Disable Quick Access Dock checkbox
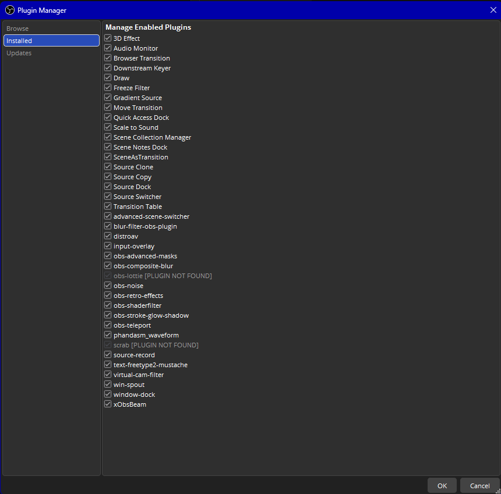501x494 pixels. 108,118
